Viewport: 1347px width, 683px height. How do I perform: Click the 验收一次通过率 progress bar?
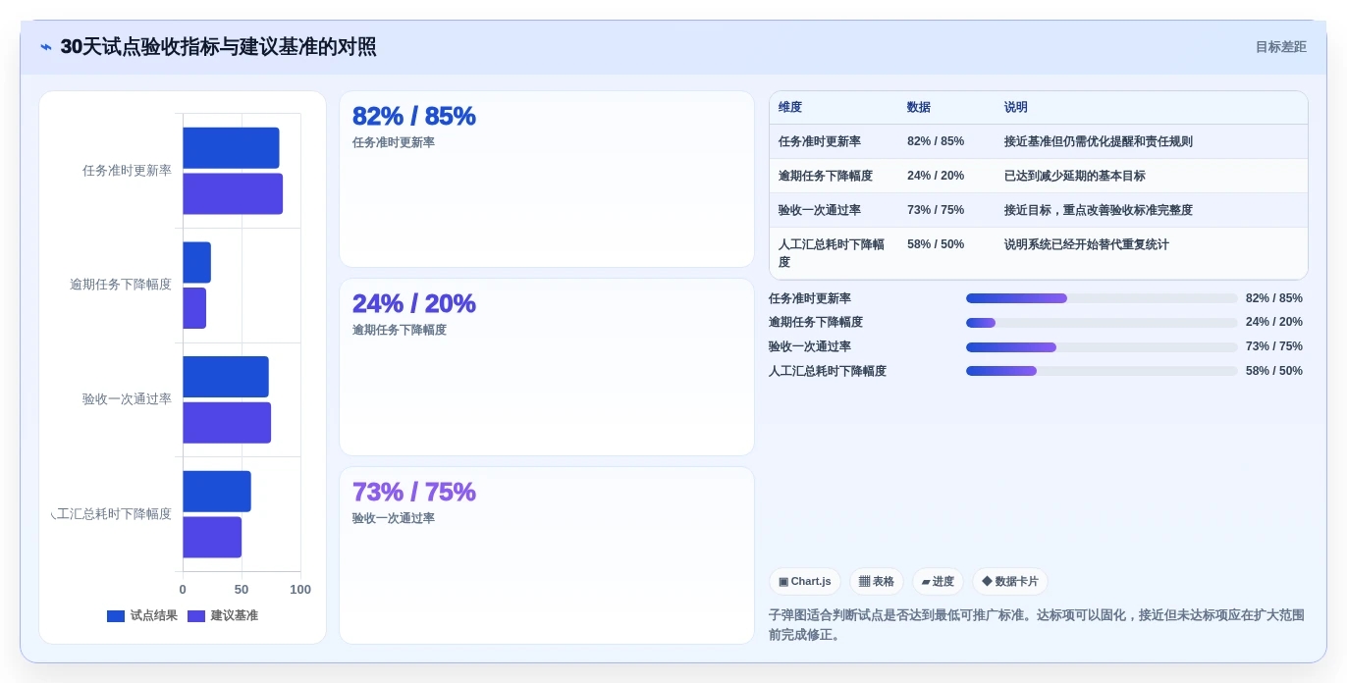[1102, 347]
